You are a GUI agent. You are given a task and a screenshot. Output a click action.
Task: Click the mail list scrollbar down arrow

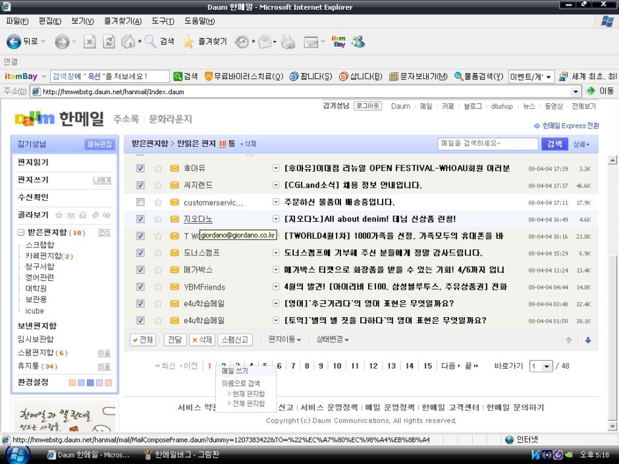(612, 426)
